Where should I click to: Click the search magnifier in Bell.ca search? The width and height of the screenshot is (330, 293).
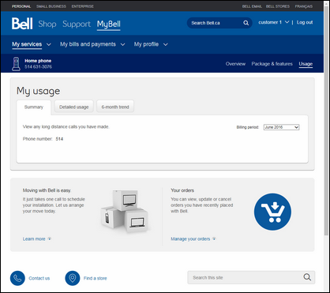(x=246, y=23)
